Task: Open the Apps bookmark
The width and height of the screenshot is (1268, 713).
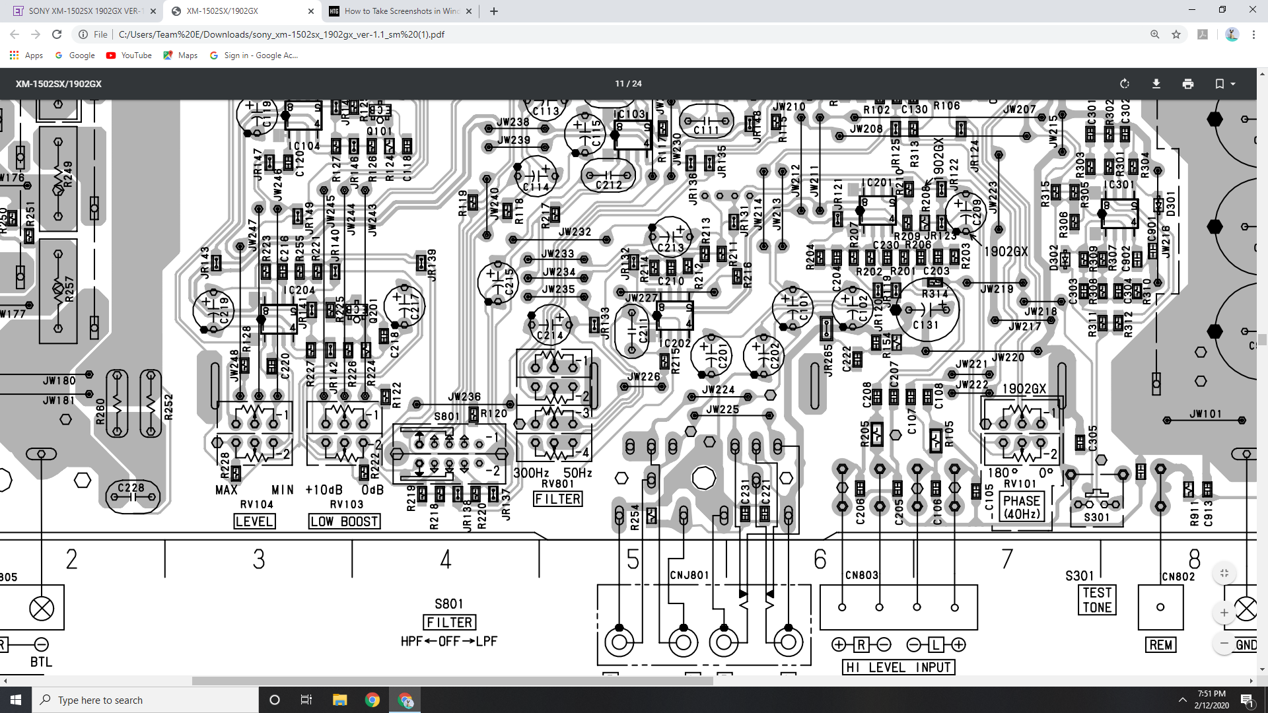Action: coord(26,55)
